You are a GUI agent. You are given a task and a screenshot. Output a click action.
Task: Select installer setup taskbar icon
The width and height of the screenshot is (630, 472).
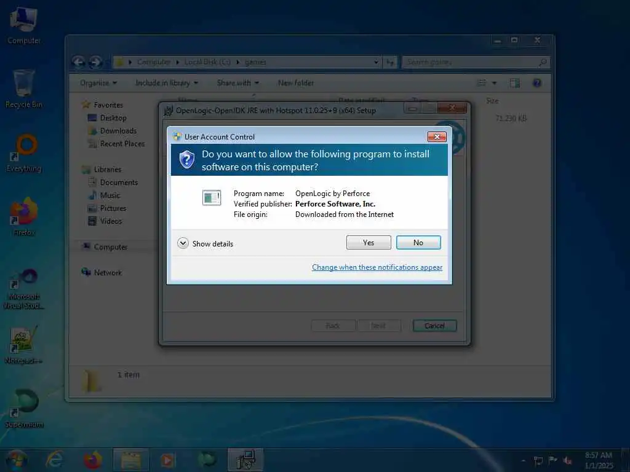tap(245, 460)
